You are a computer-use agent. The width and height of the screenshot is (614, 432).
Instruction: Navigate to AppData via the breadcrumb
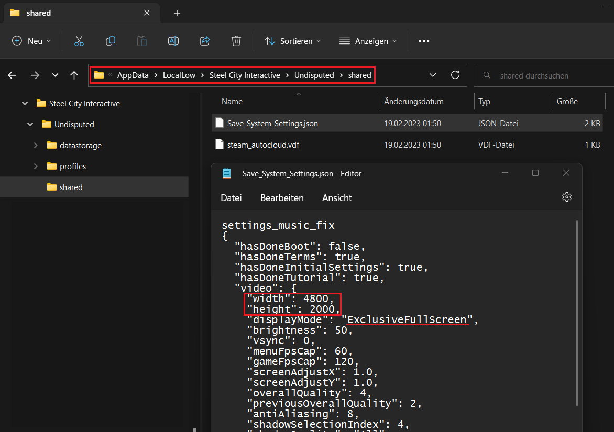pos(133,75)
